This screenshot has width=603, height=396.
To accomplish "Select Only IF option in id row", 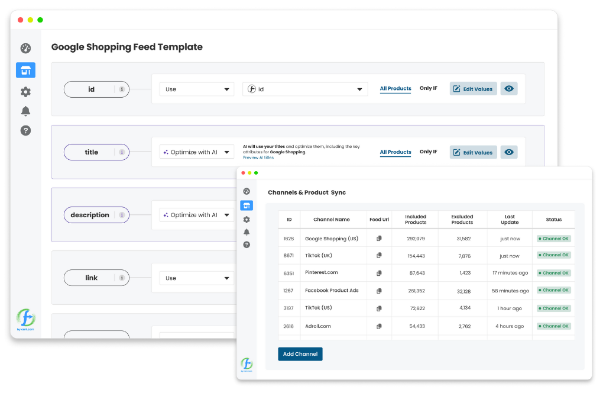I will pyautogui.click(x=429, y=88).
